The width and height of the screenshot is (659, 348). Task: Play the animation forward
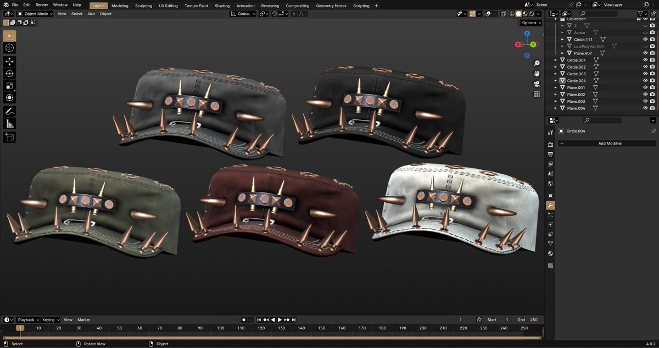point(280,319)
